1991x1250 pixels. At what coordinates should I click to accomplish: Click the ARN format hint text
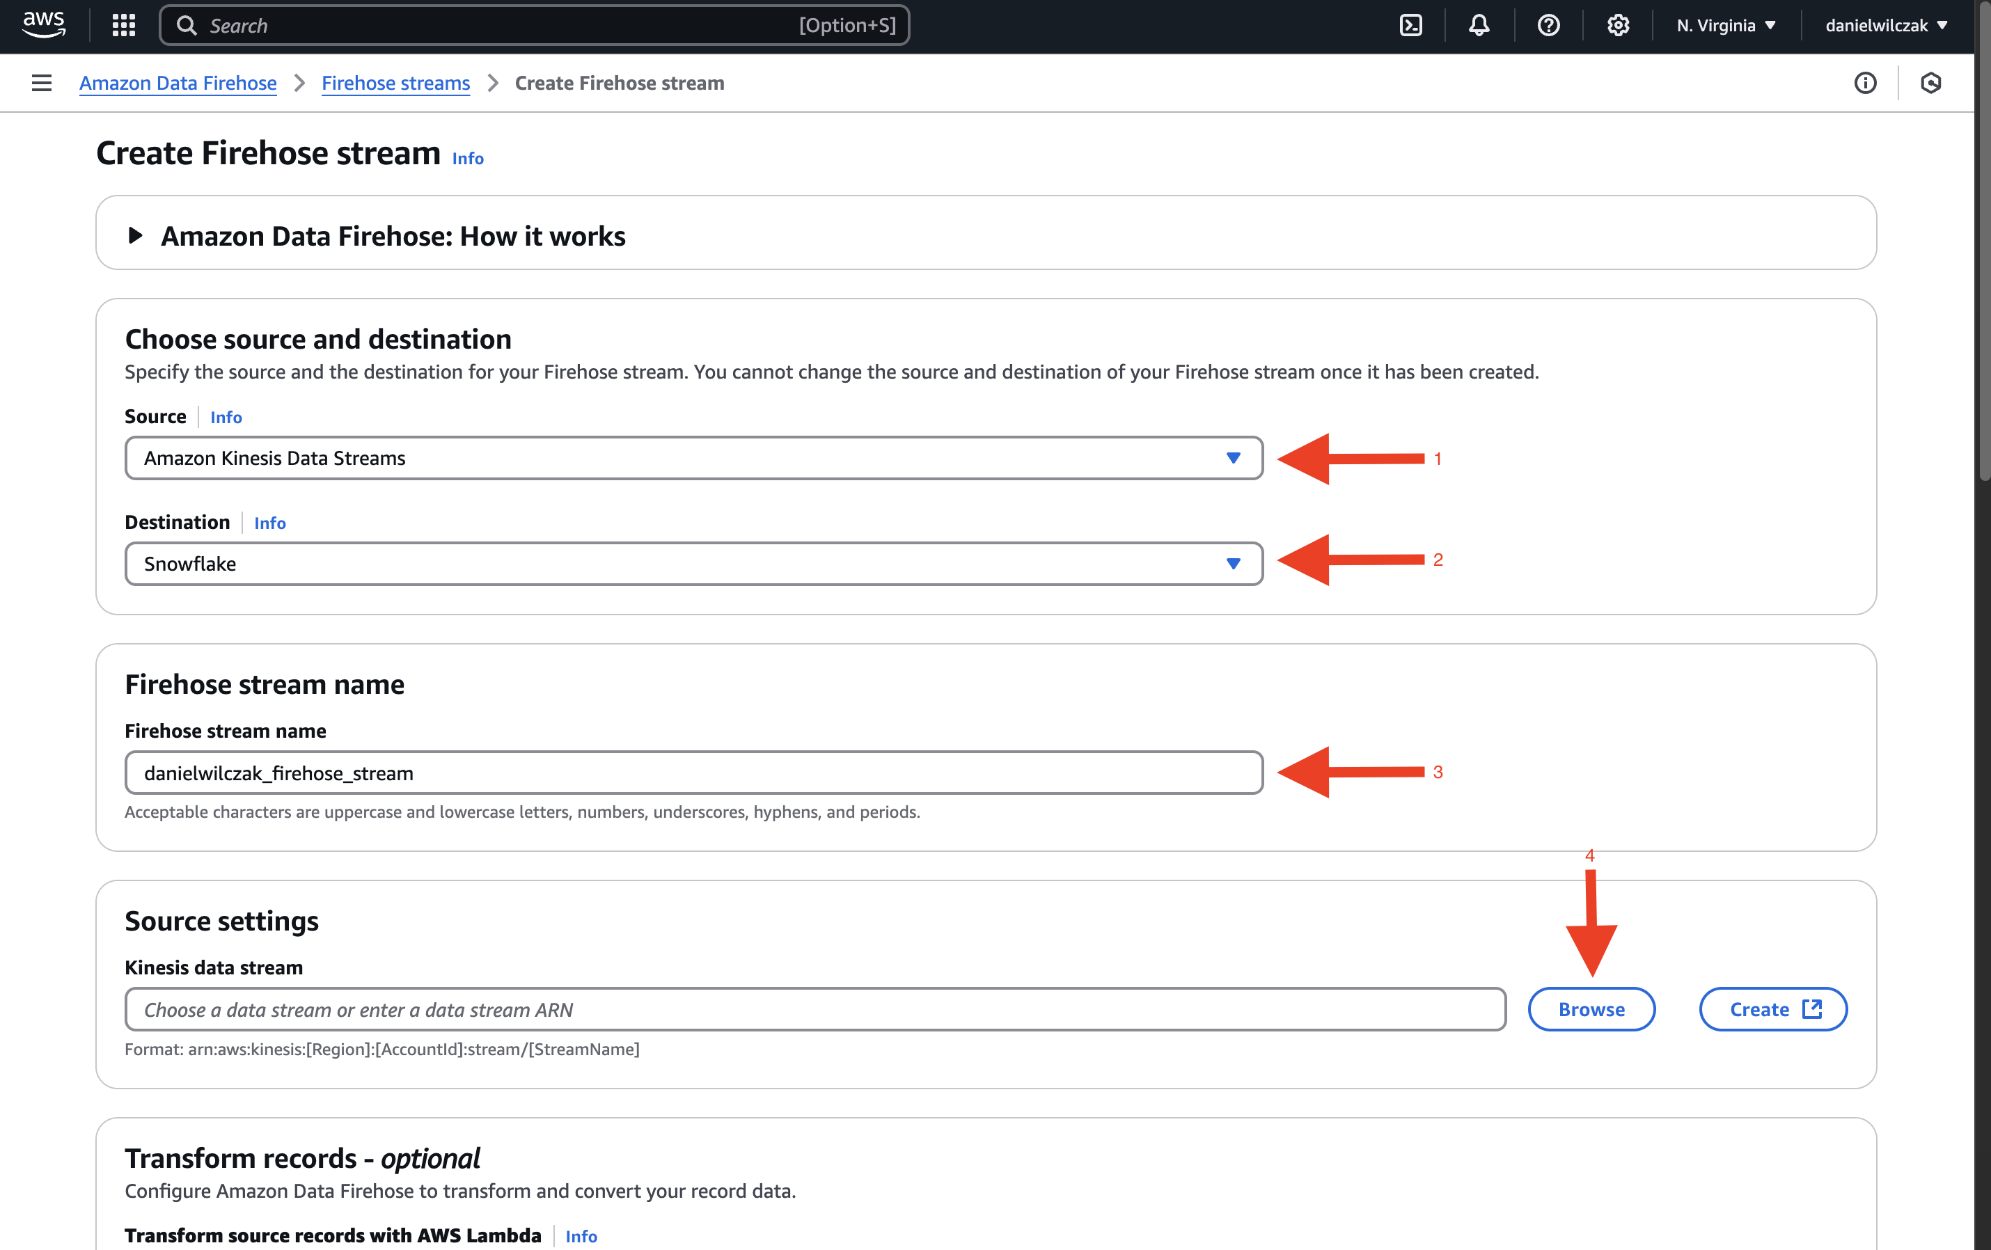382,1049
